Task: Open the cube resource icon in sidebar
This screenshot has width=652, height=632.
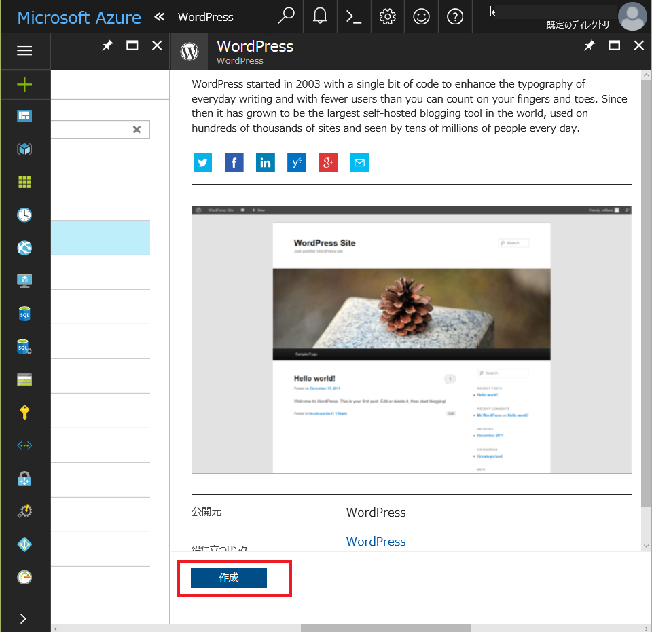Action: pos(24,149)
